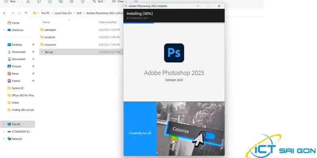
Task: Click pin icon next to Music
Action: pos(33,73)
